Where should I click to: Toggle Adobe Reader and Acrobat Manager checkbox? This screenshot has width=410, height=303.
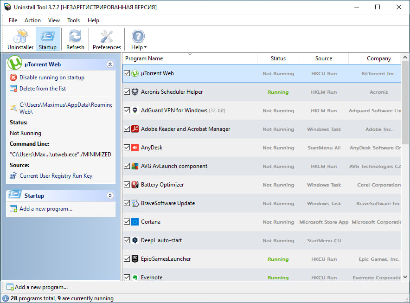(x=127, y=129)
